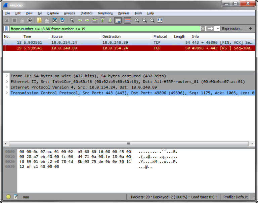Clear the display filter with X button
The height and width of the screenshot is (203, 258).
[x=203, y=29]
